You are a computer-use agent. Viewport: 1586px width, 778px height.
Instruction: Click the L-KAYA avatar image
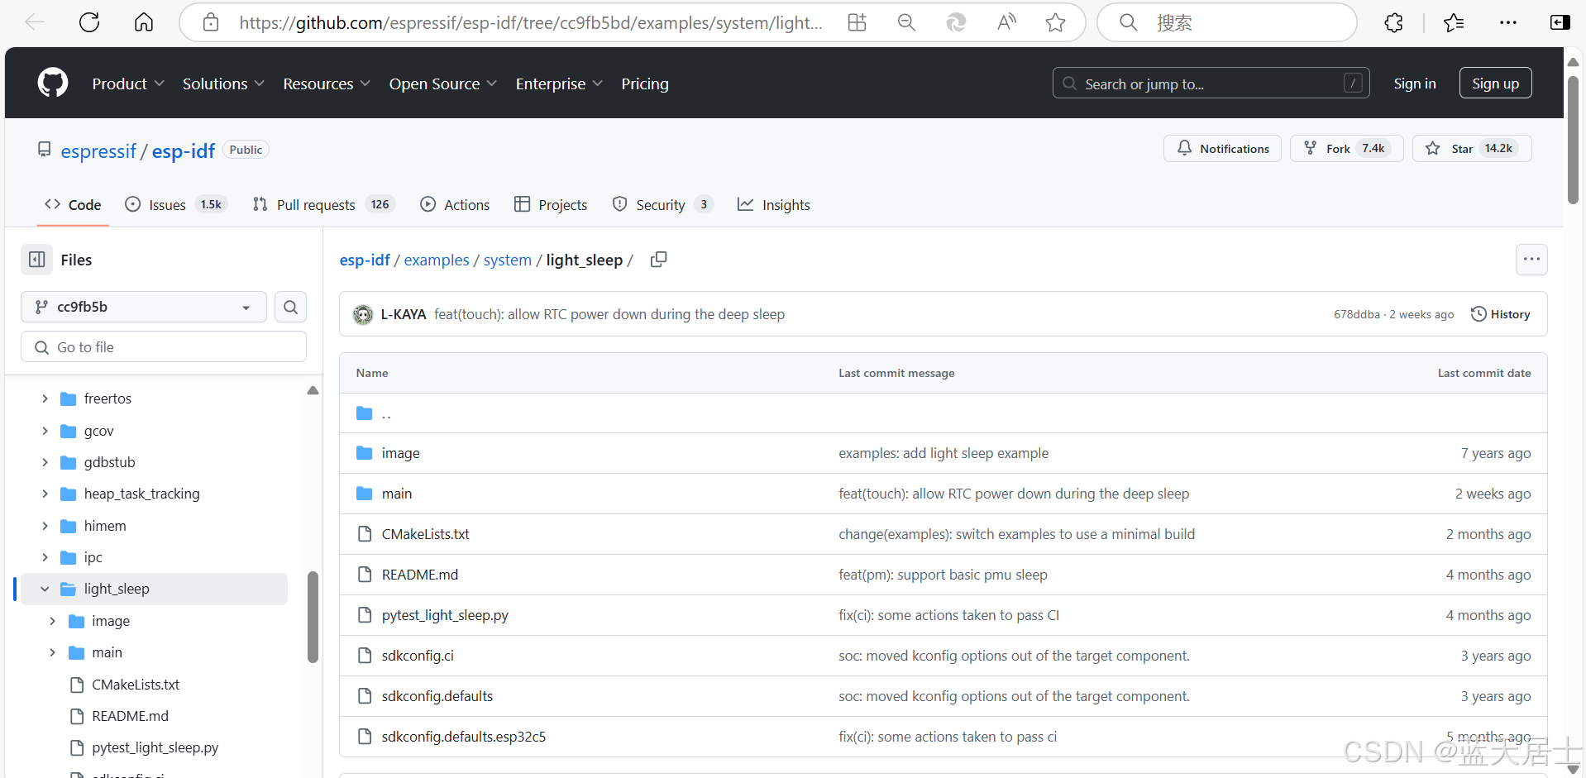pyautogui.click(x=363, y=314)
